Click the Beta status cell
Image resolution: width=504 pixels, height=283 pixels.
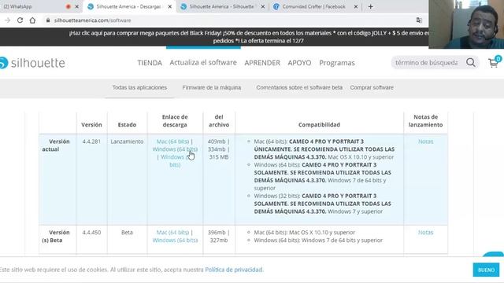[127, 233]
